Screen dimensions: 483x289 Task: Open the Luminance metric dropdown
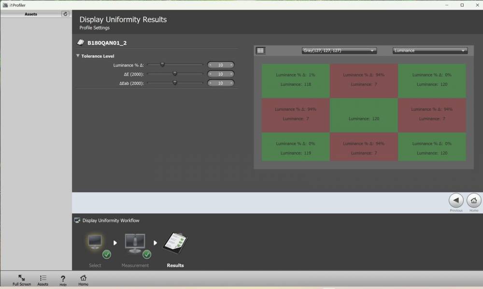click(x=429, y=51)
